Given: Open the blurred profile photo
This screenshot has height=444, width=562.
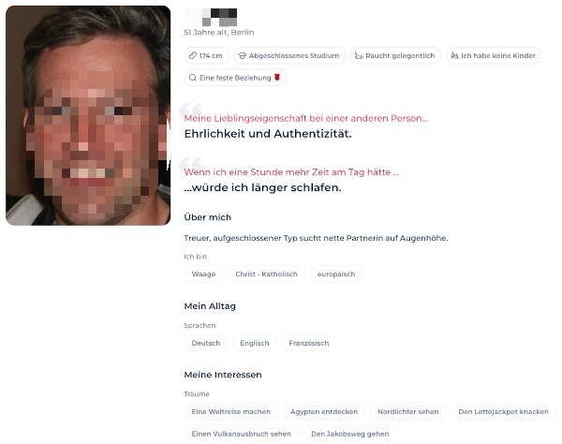Looking at the screenshot, I should [88, 115].
